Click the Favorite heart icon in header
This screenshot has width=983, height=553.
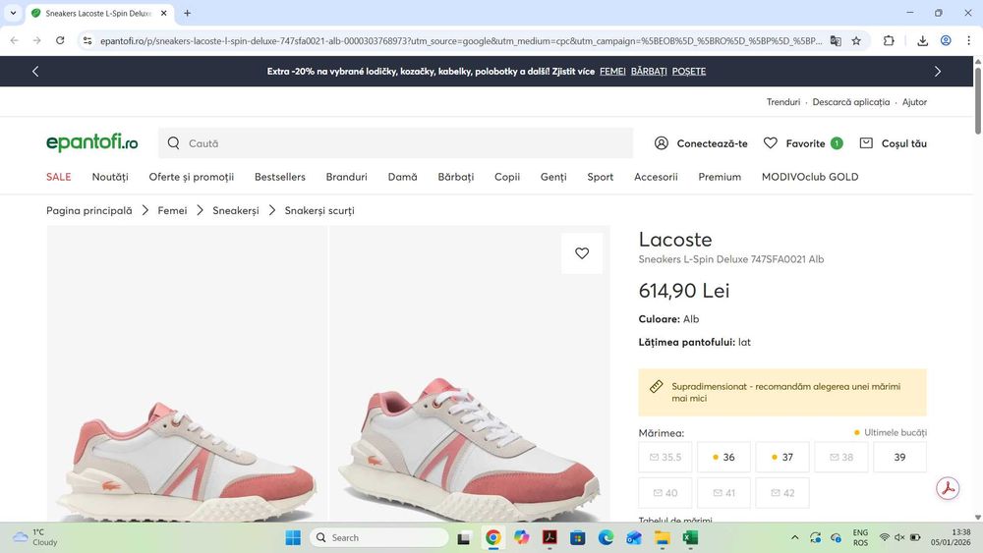point(771,143)
